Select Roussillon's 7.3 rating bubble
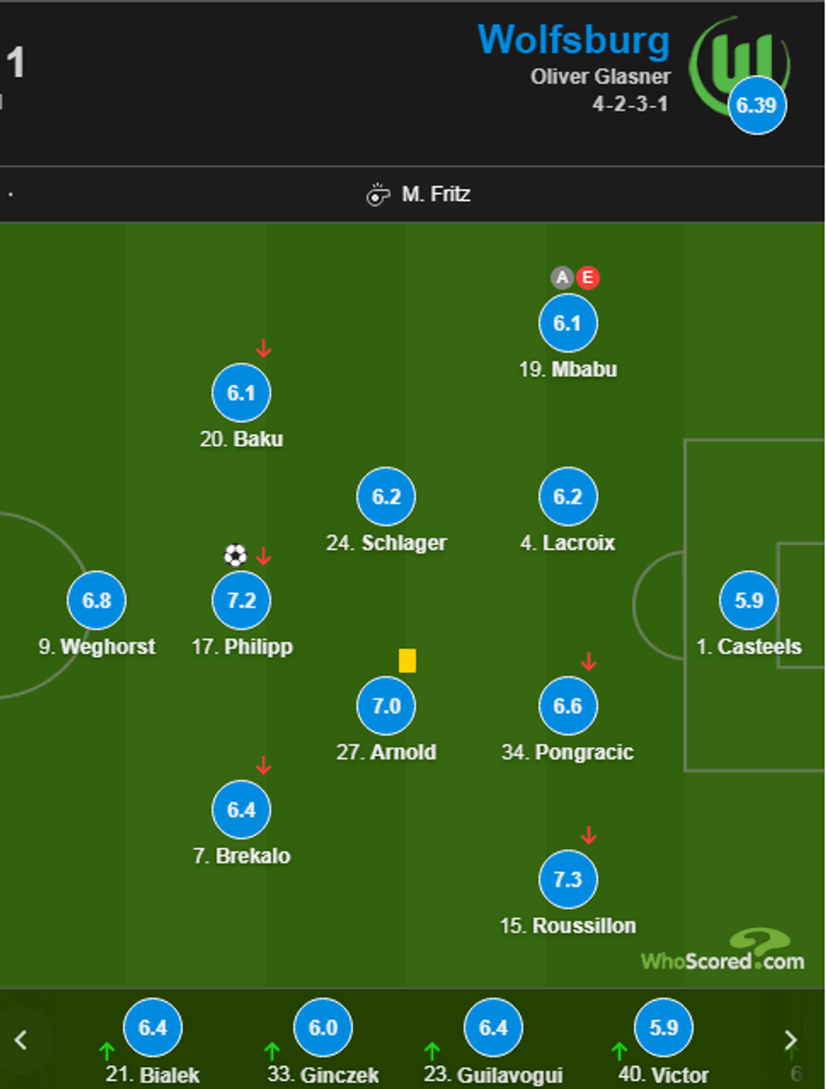 pyautogui.click(x=568, y=879)
